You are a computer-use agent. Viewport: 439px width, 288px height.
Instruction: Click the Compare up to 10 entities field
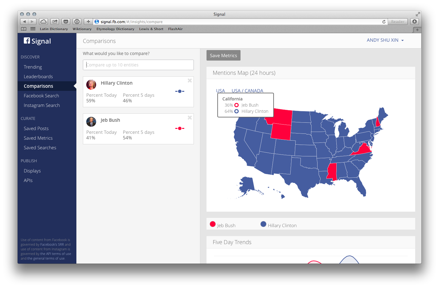click(138, 65)
